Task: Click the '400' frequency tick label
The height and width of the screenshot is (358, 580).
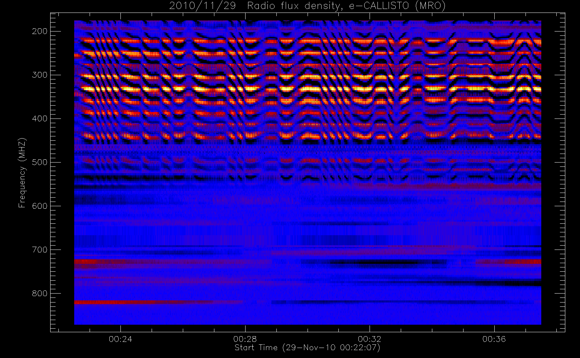Action: pos(40,118)
